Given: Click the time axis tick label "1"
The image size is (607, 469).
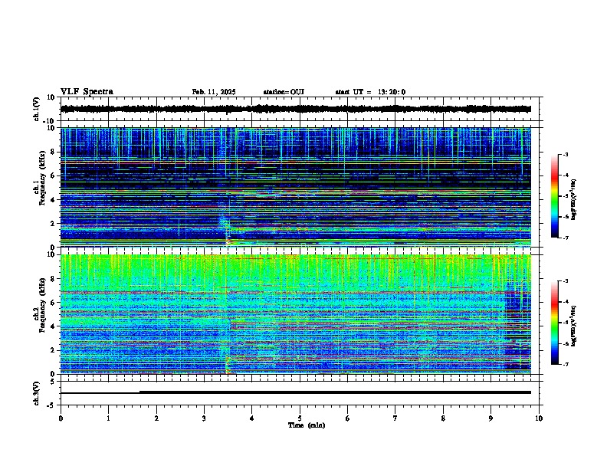Looking at the screenshot, I should [108, 418].
